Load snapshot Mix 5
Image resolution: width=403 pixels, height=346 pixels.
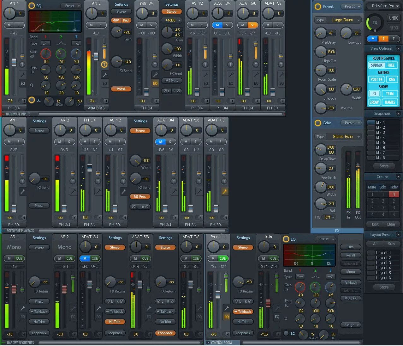[383, 143]
